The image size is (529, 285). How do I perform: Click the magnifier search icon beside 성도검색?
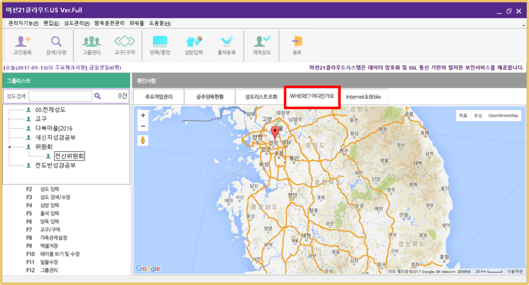pos(98,96)
